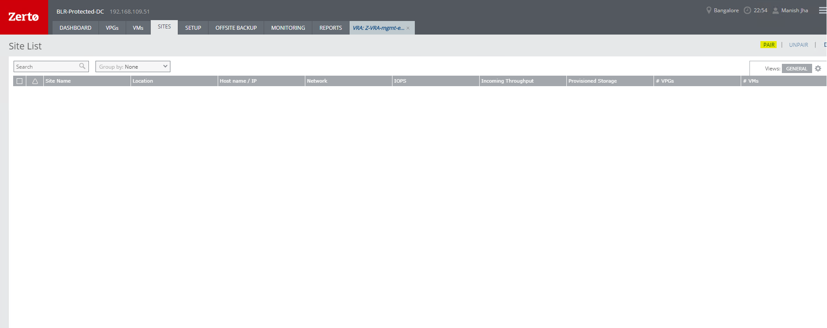Focus the Search input field

click(x=46, y=66)
